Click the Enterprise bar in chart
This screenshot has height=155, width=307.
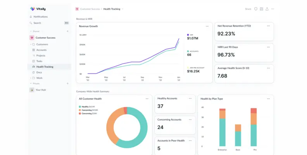click(222, 127)
